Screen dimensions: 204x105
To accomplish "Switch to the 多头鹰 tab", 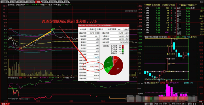I will tap(13, 2).
